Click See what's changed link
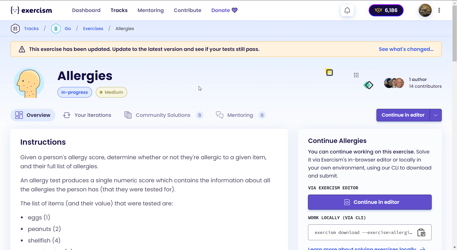 pos(406,49)
